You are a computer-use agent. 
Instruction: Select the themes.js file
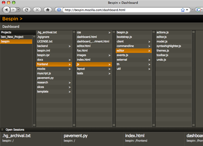pos(173,51)
